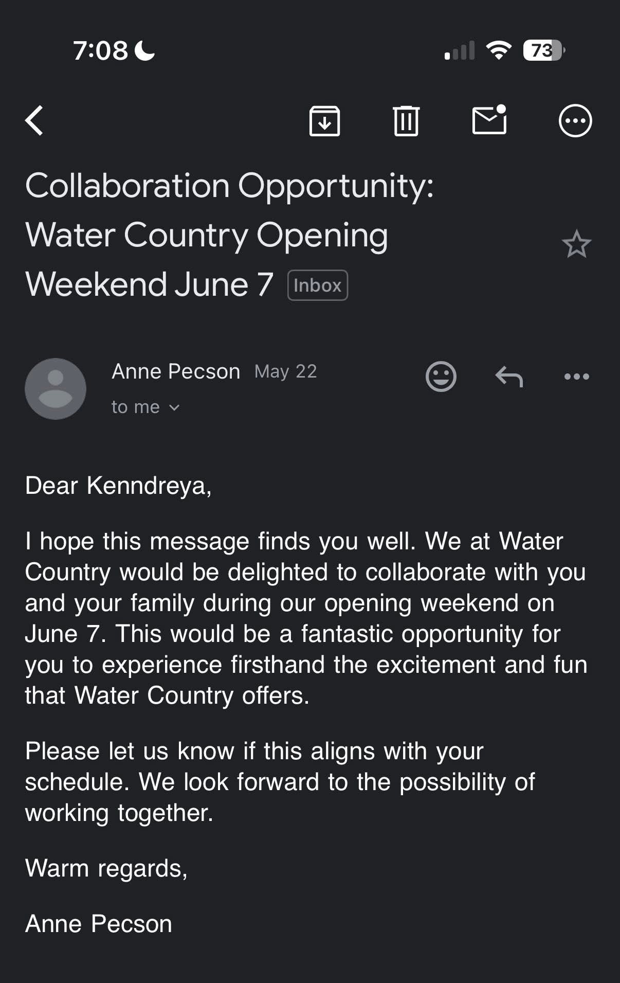Tap Anne Pecson's profile avatar
620x983 pixels.
56,389
